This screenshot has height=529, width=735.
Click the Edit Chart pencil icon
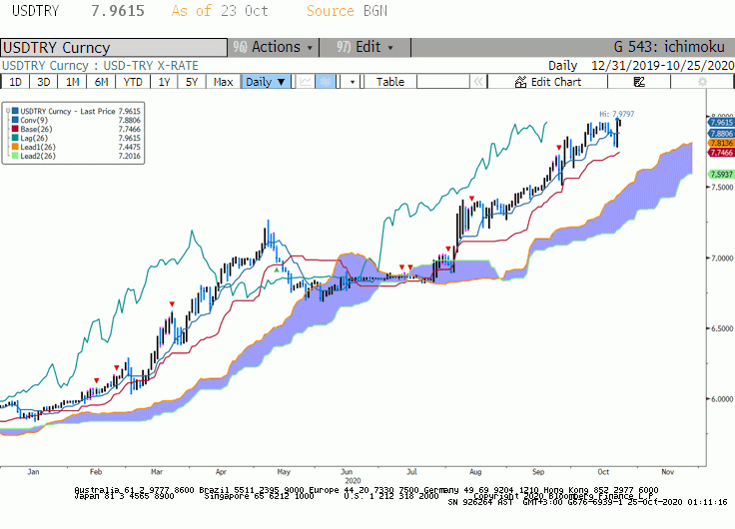pyautogui.click(x=520, y=82)
